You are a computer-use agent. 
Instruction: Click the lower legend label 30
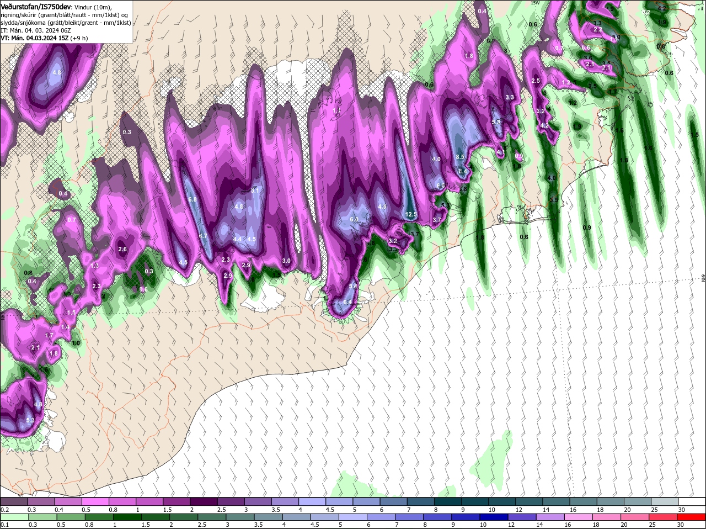682,525
